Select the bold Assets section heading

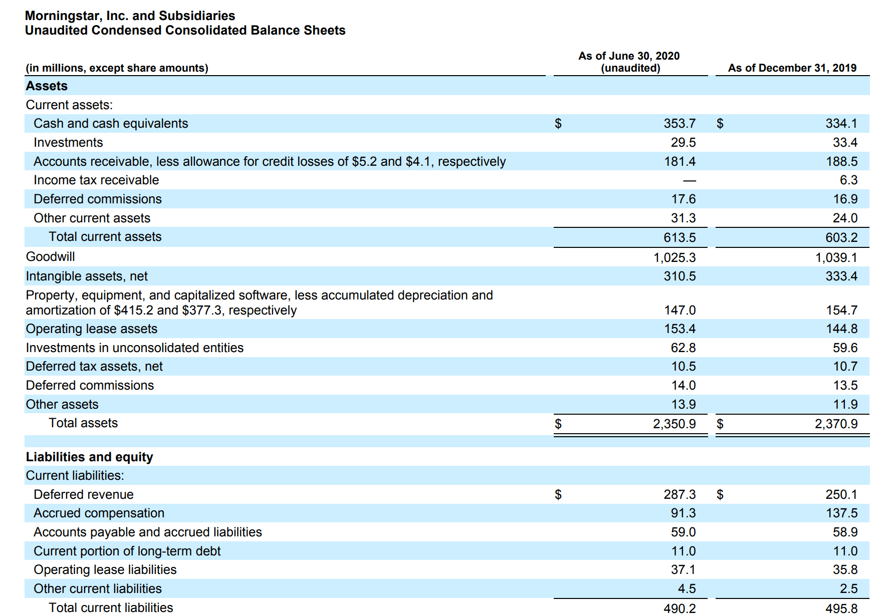(x=47, y=86)
